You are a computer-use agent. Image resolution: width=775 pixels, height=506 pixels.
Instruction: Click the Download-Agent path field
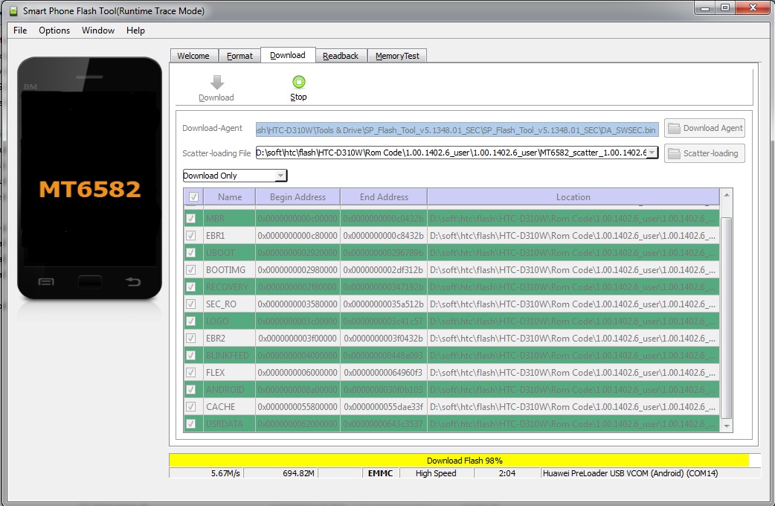tap(457, 130)
